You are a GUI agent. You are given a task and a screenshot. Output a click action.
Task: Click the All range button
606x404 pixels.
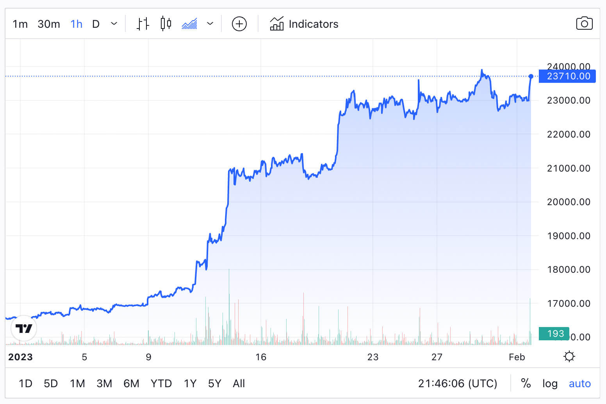(239, 383)
